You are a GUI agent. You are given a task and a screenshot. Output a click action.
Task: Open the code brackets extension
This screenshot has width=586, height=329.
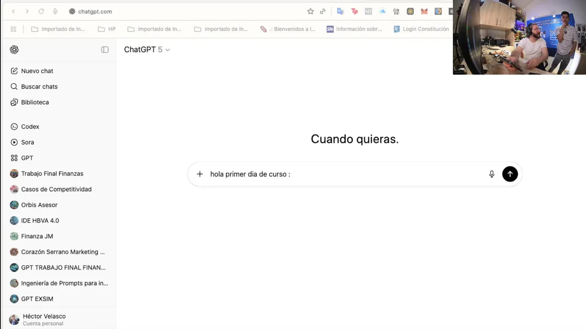(x=368, y=11)
